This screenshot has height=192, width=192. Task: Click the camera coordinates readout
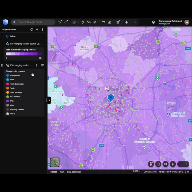click(171, 172)
